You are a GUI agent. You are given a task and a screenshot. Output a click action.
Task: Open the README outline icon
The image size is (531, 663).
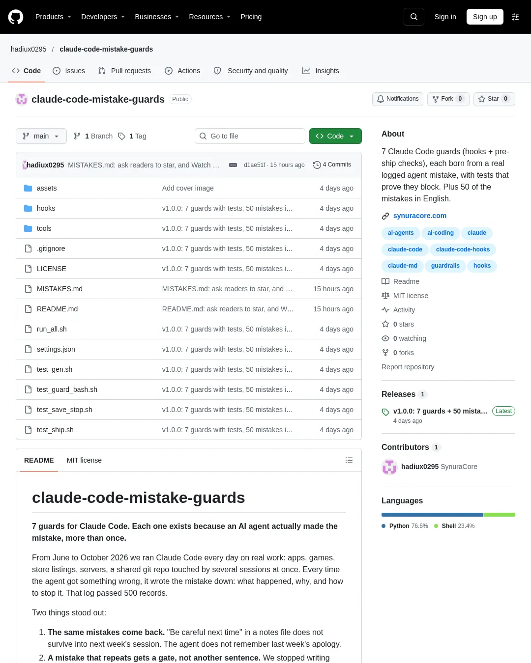tap(349, 460)
